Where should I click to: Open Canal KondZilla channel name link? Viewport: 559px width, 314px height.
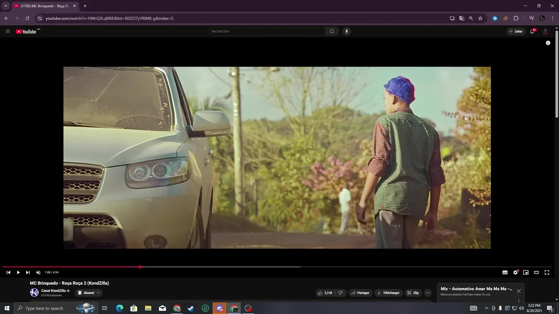tap(53, 291)
